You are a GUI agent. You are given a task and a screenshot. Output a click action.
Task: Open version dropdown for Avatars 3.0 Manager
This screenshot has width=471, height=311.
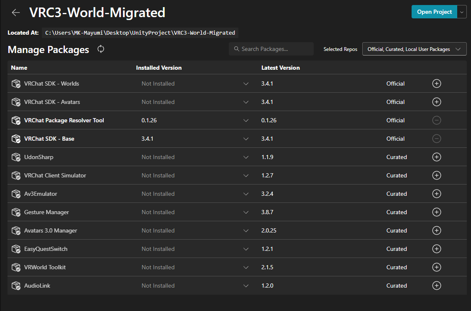246,230
